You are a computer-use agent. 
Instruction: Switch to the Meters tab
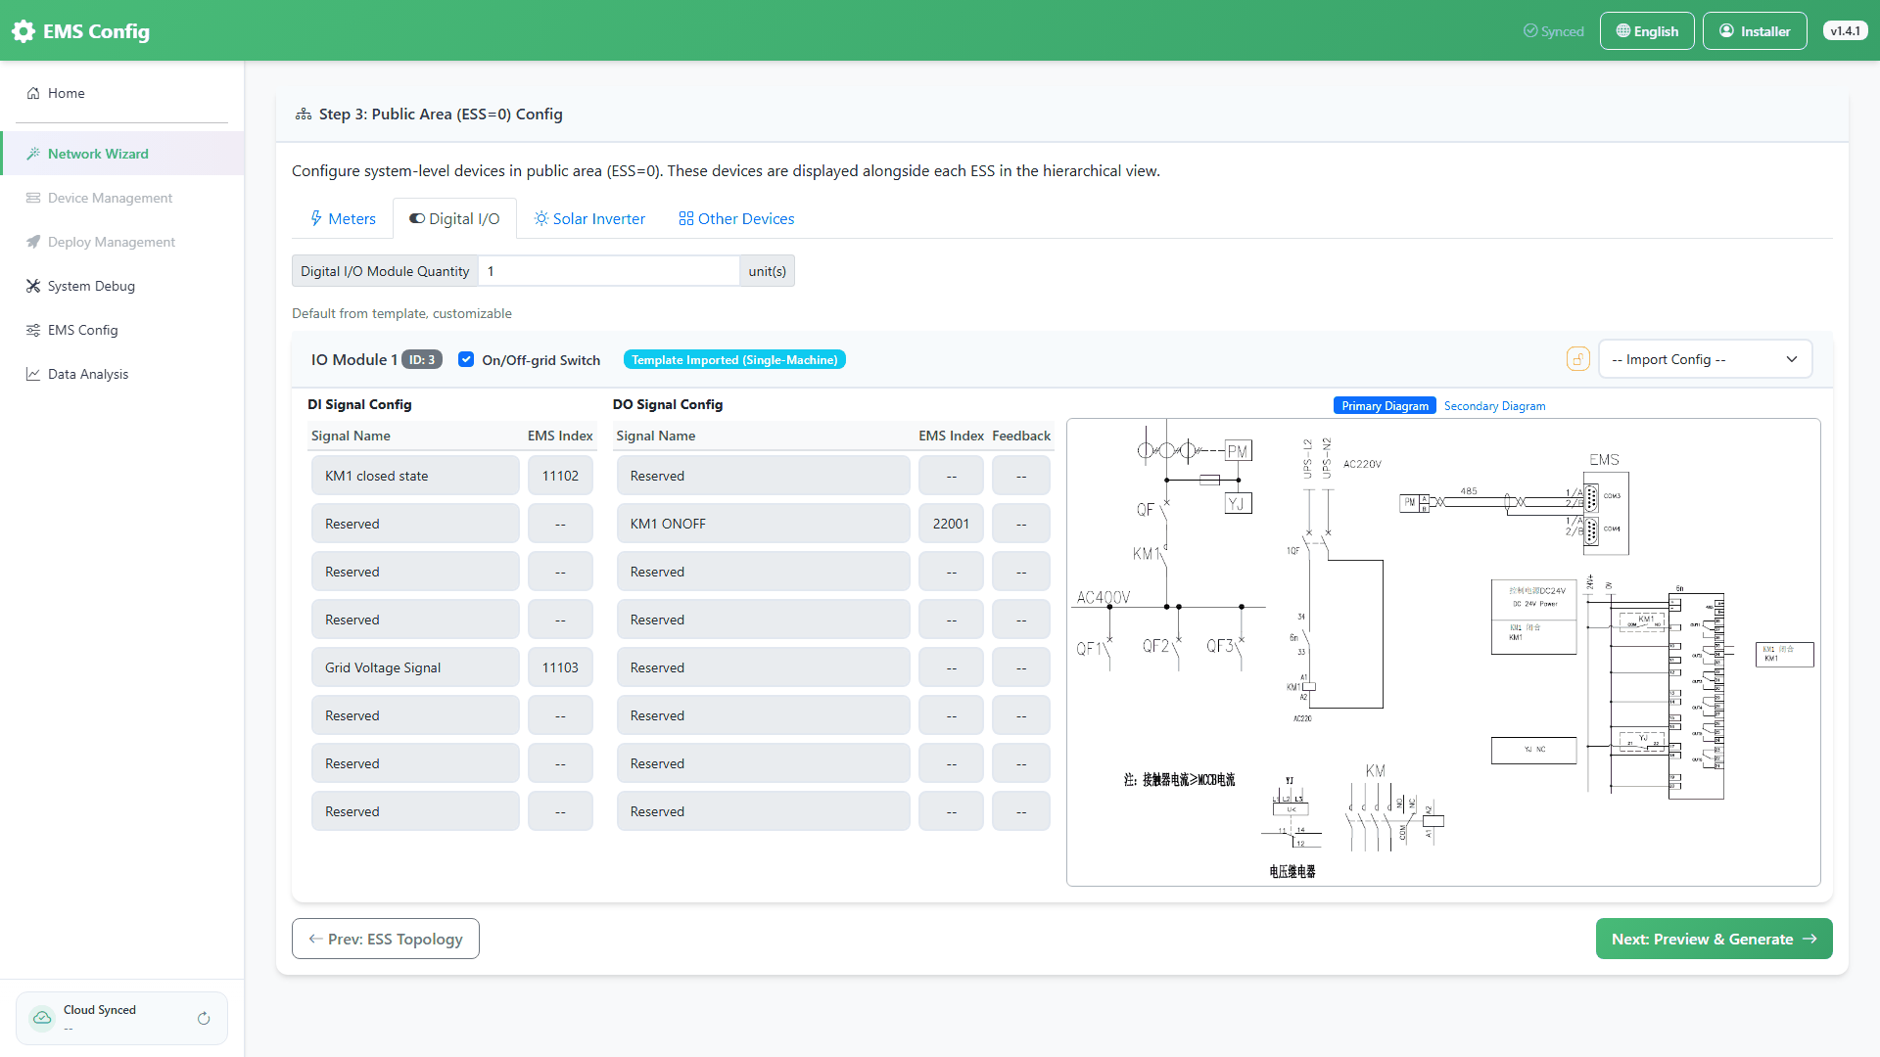[x=343, y=218]
